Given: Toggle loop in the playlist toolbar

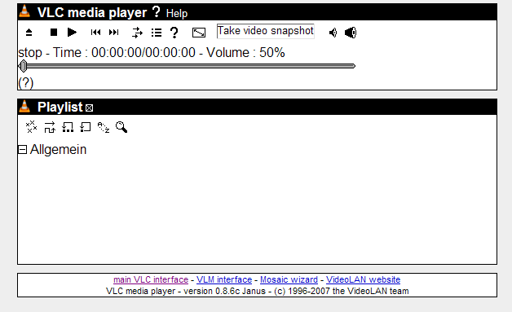Looking at the screenshot, I should [x=68, y=127].
